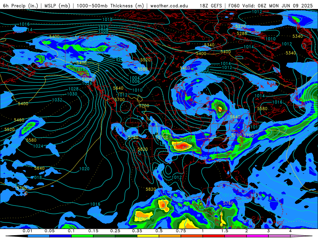
Task: Click the 993 low pressure label
Action: (120, 59)
